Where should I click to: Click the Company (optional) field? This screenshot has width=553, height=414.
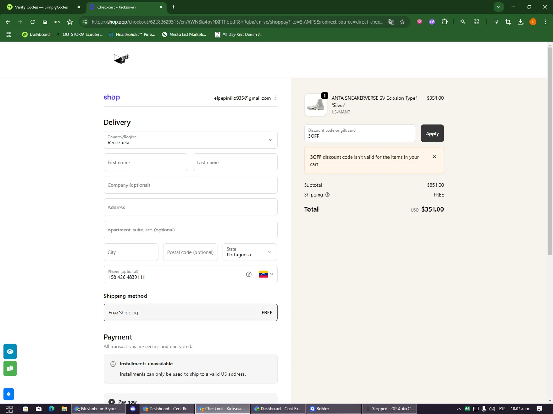tap(190, 185)
